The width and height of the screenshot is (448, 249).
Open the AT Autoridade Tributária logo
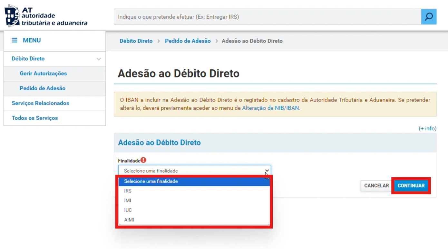[46, 16]
